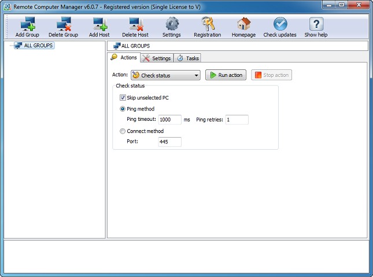Open Settings from the toolbar gear
The height and width of the screenshot is (277, 373).
(172, 27)
